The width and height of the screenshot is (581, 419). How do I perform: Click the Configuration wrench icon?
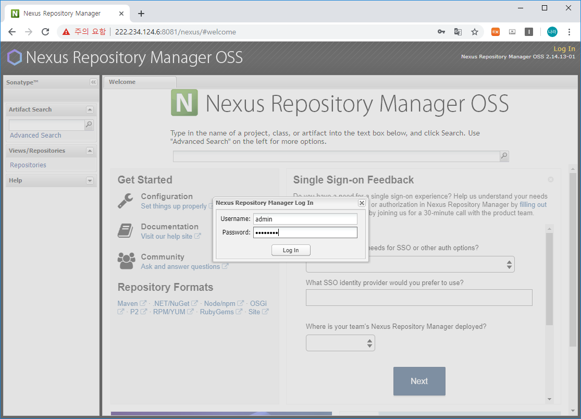125,201
